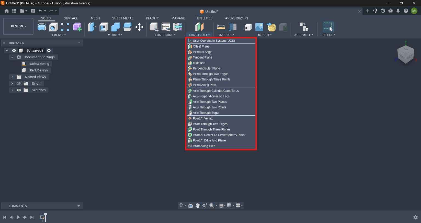
Task: Open the DESIGN workspace dropdown
Action: (18, 26)
